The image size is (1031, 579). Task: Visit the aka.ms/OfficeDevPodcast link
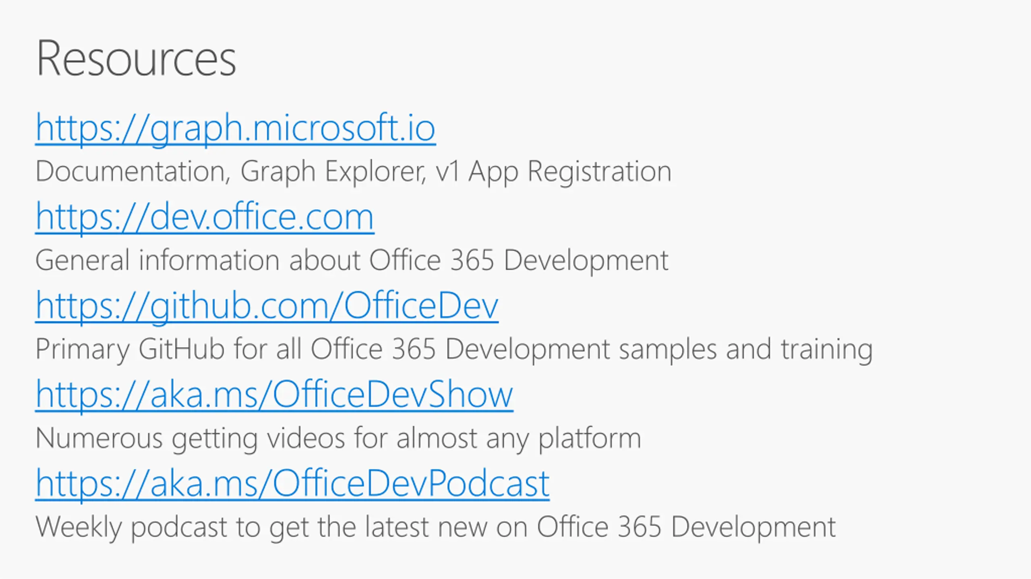click(292, 484)
